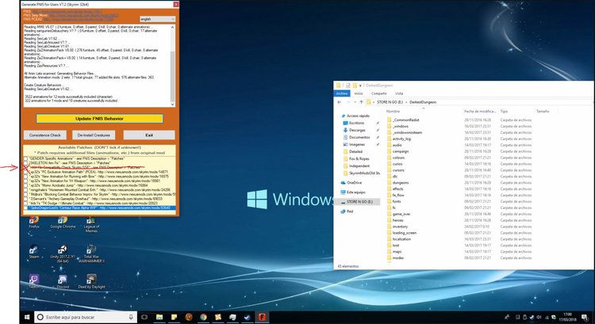
Task: Select the localization folder
Action: point(401,239)
